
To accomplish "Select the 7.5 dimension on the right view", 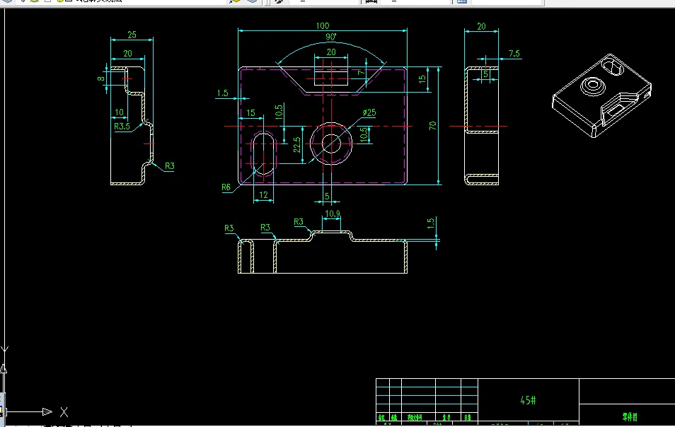I will point(514,53).
